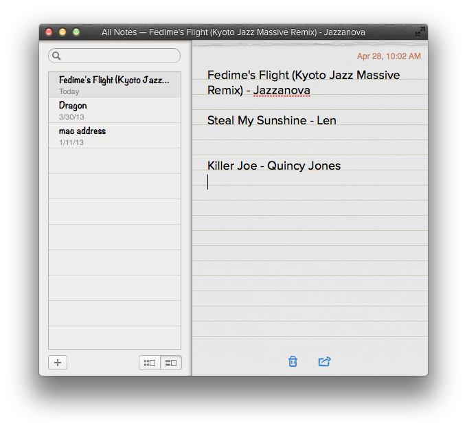Minimize the window with yellow button

click(x=62, y=32)
